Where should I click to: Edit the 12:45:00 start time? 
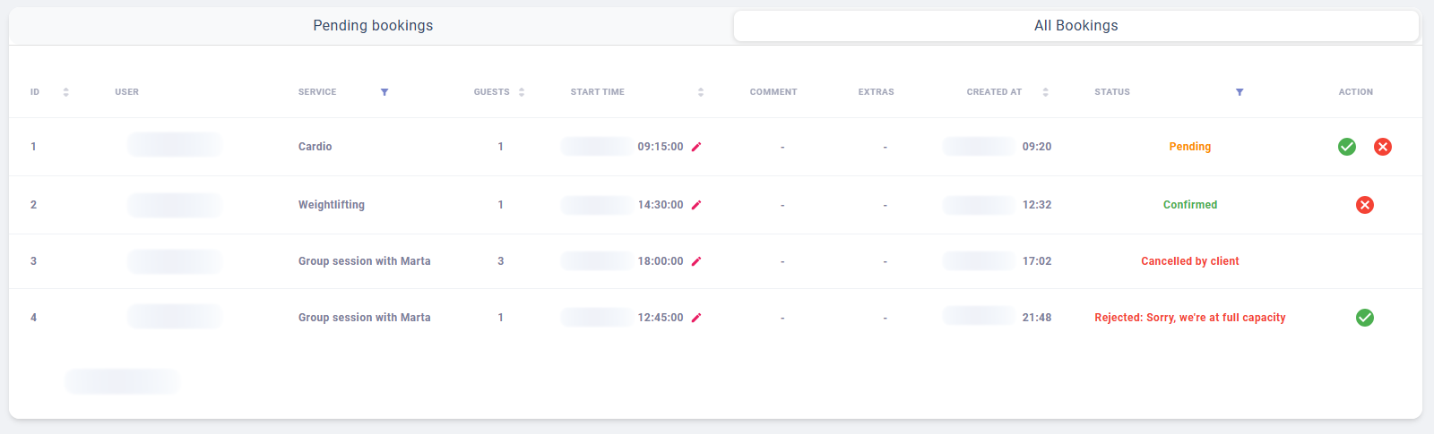click(696, 318)
